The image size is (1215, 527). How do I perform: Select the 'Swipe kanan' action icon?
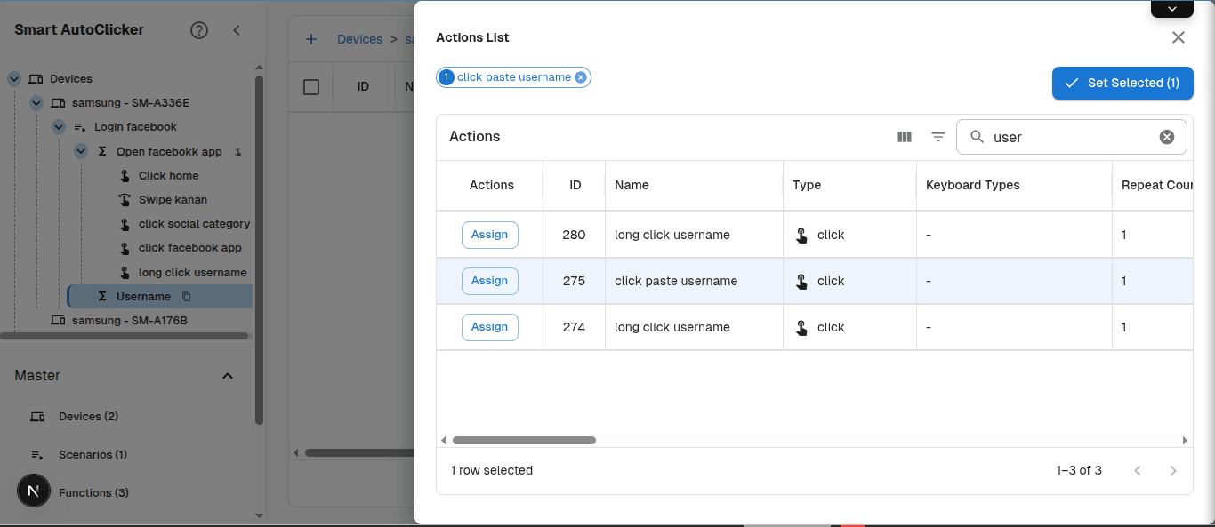coord(125,199)
